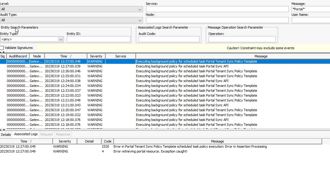The height and width of the screenshot is (175, 330).
Task: Click the sort arrow in the audit Time column
Action: point(71,56)
